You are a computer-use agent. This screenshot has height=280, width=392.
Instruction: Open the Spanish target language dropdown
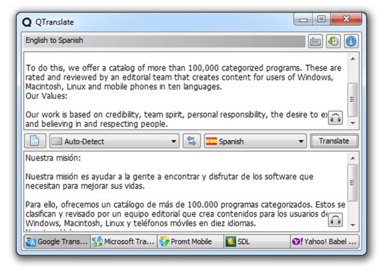point(255,141)
